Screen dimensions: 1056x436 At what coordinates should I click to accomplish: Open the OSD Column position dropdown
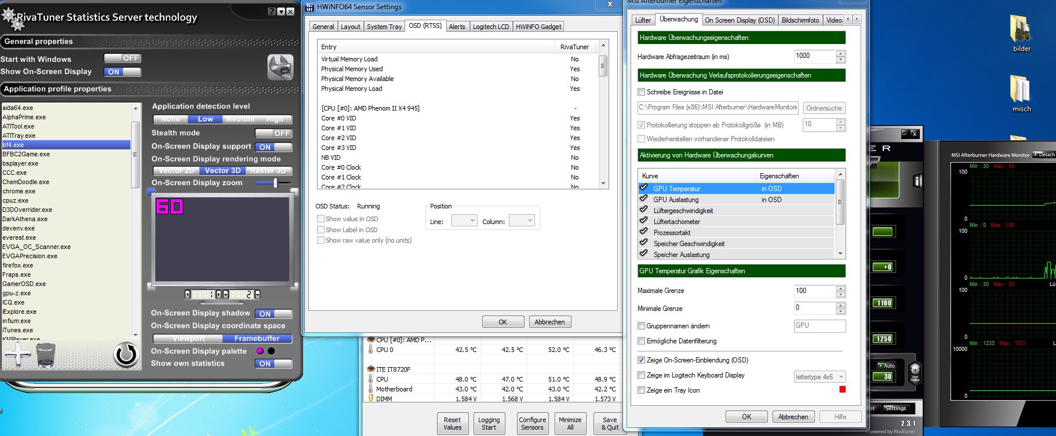click(521, 221)
